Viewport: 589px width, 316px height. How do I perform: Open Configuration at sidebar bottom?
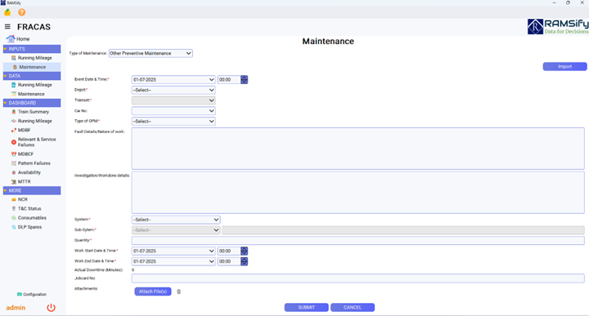[32, 294]
